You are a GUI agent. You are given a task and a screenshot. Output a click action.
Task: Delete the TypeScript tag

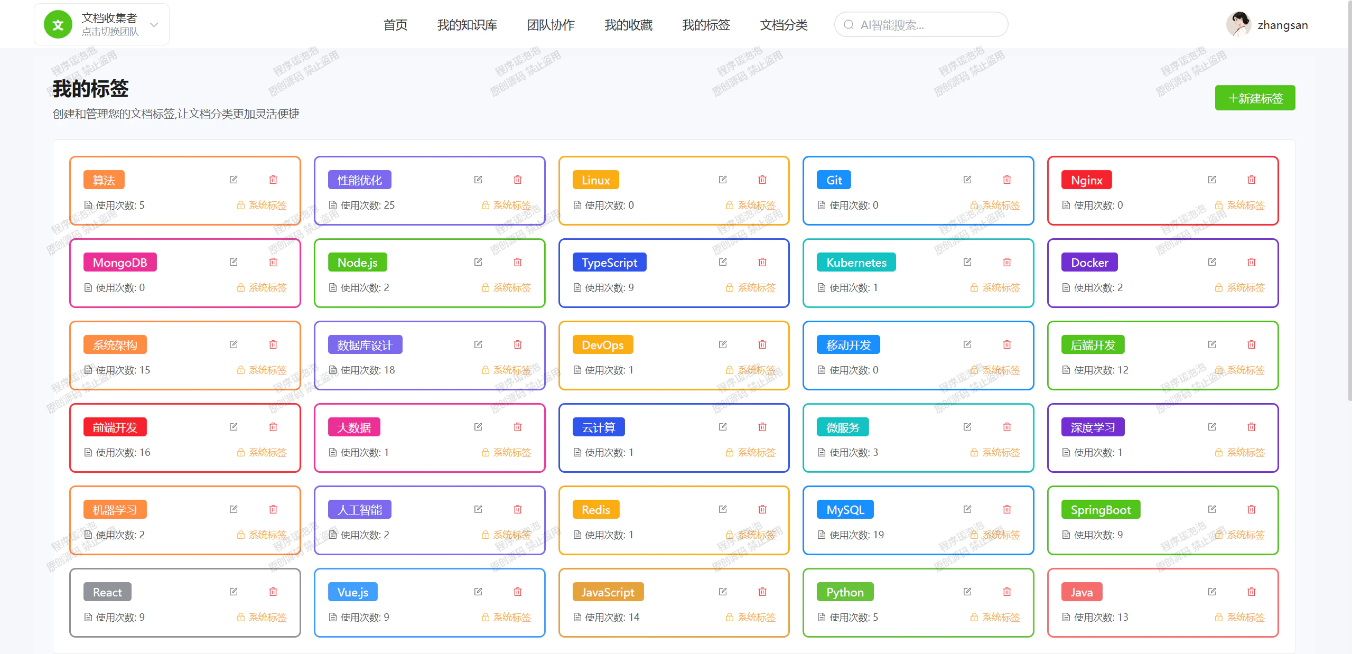click(x=762, y=262)
